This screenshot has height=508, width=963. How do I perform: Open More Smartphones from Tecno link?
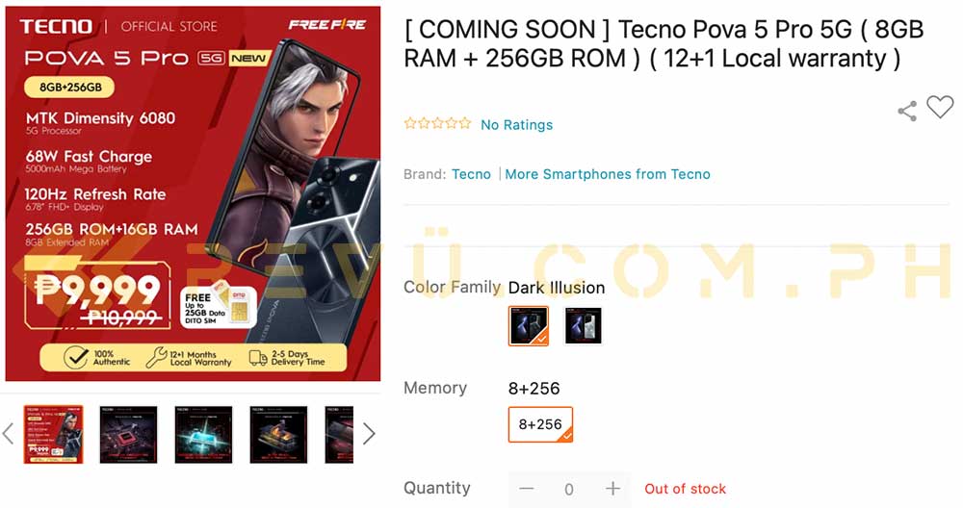608,174
